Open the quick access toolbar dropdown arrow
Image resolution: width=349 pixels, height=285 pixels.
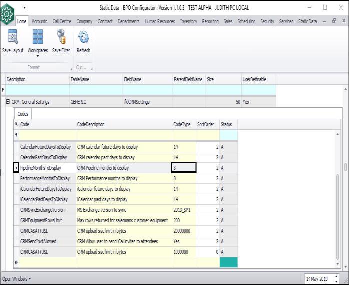click(24, 7)
